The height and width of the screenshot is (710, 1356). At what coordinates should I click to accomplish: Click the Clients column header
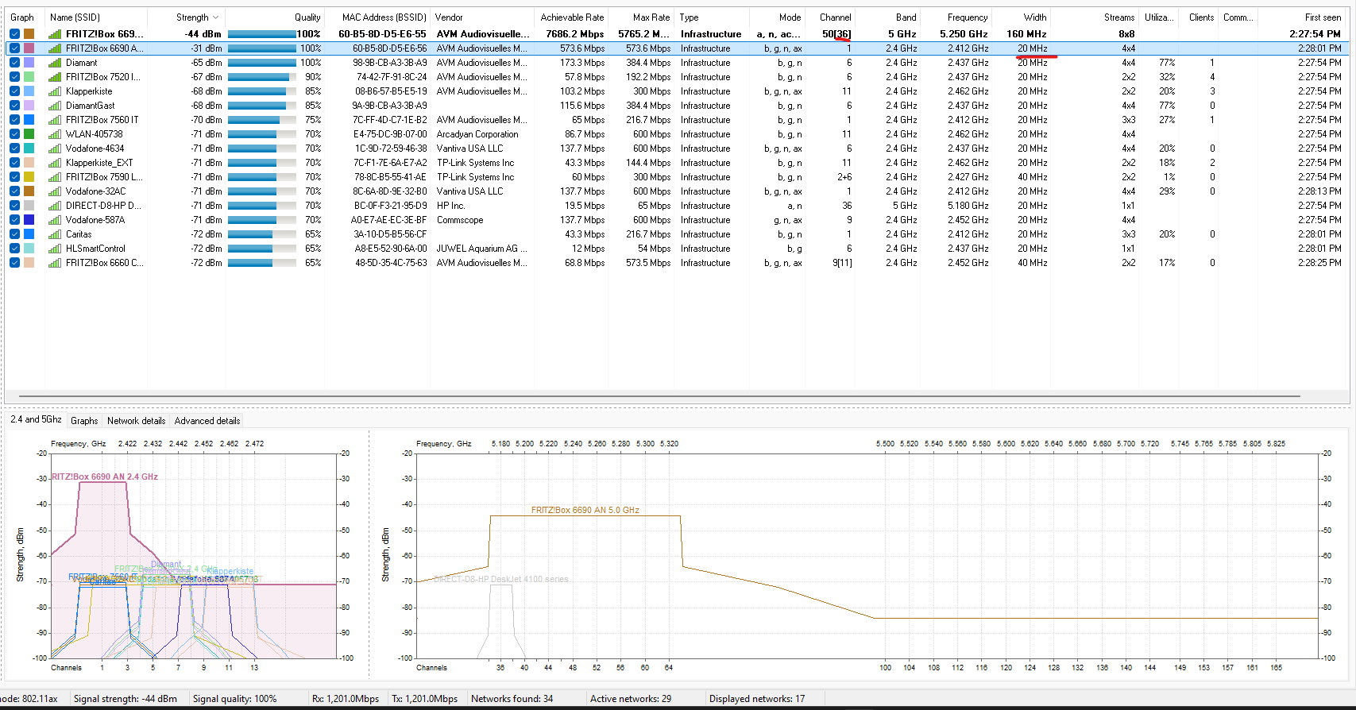click(1201, 17)
